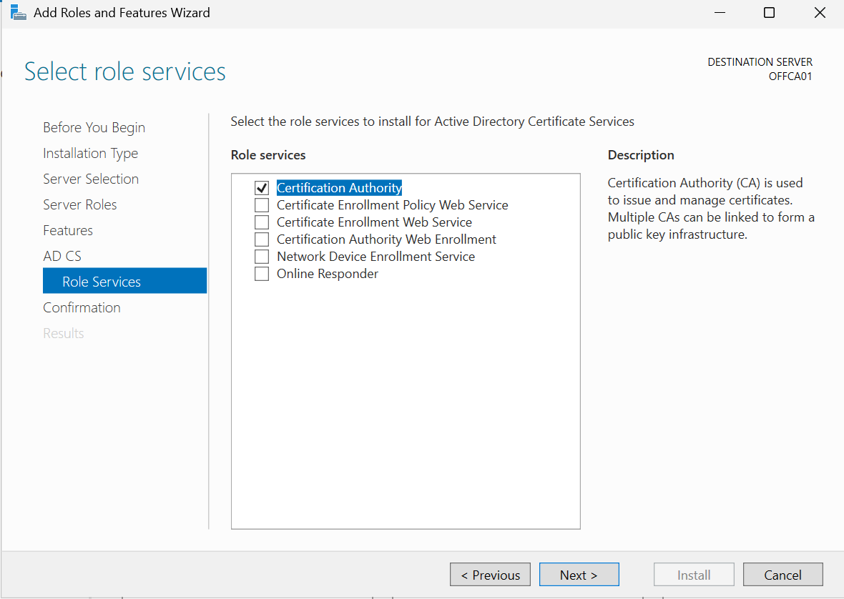Check the Certificate Enrollment Web Service box
Viewport: 844px width, 599px height.
[262, 222]
